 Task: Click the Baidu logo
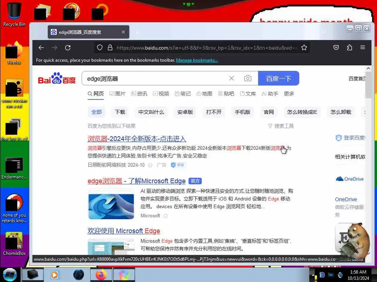[x=57, y=78]
